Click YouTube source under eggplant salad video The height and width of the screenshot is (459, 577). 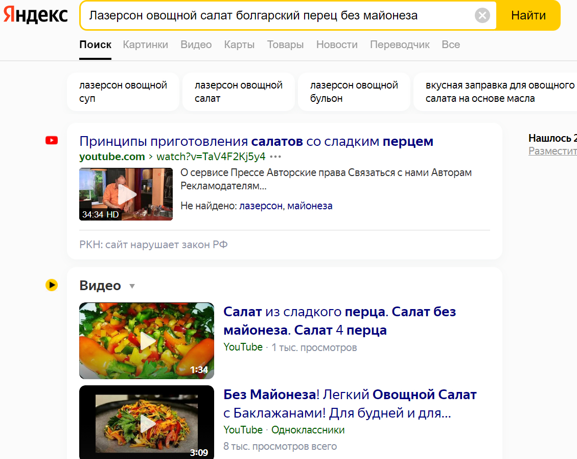click(243, 430)
